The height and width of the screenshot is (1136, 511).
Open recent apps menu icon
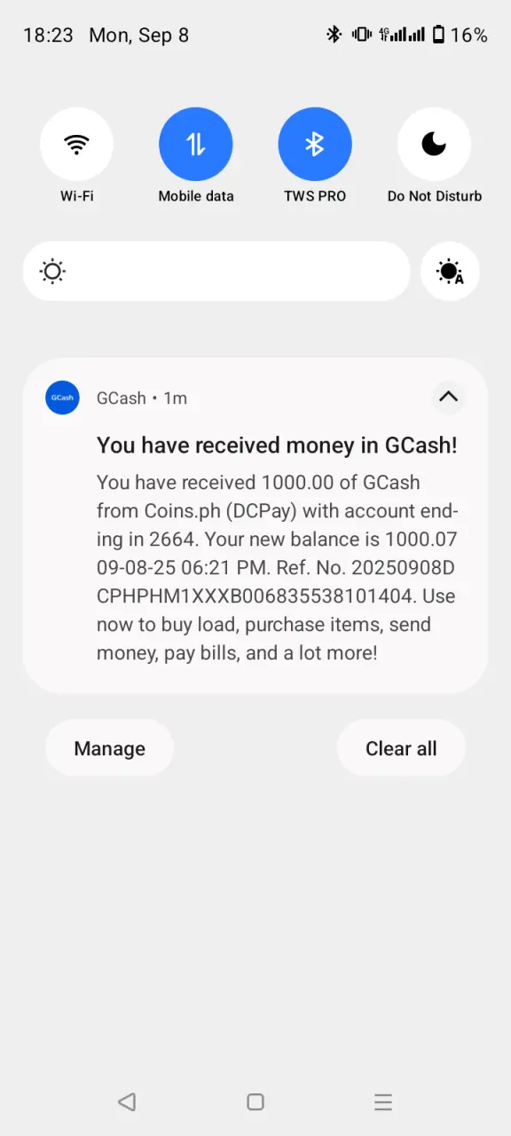(383, 1102)
